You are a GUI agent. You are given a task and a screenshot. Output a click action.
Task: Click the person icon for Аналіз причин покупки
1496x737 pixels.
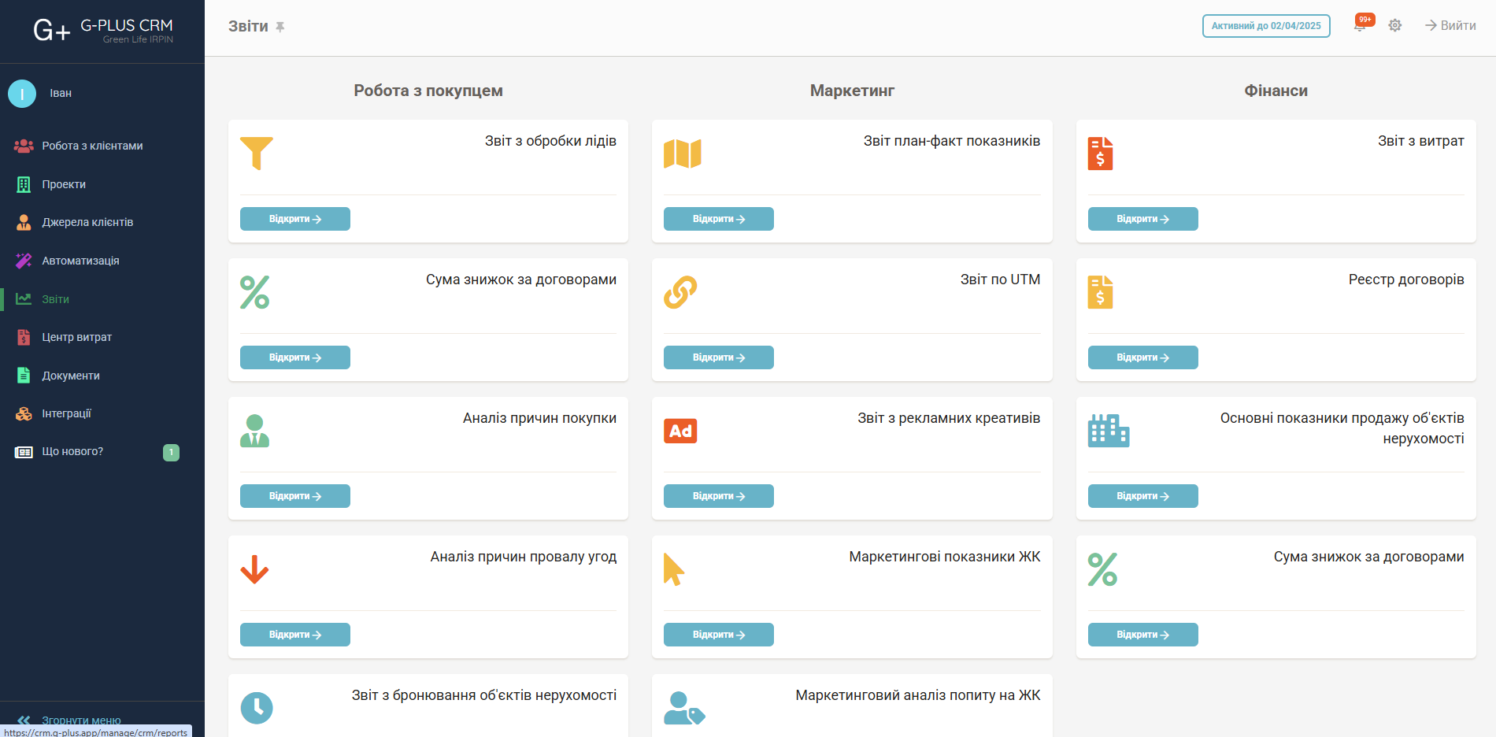254,431
